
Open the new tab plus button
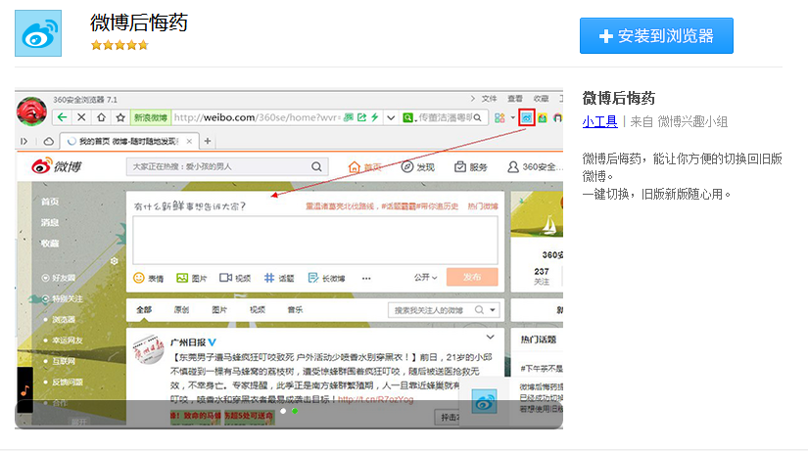click(208, 141)
